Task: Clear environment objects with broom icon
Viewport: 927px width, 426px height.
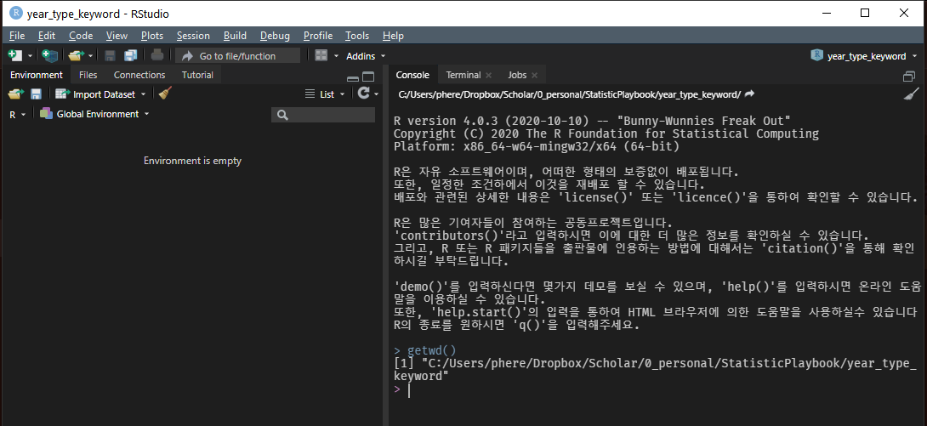Action: [x=165, y=94]
